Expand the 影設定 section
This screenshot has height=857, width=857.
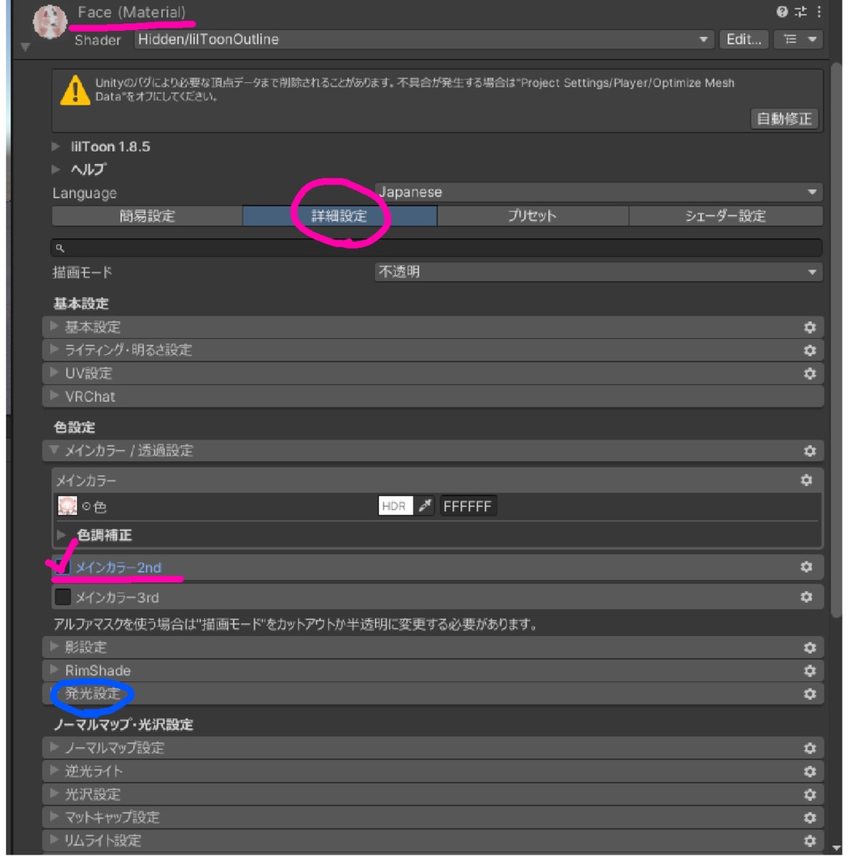(x=433, y=648)
